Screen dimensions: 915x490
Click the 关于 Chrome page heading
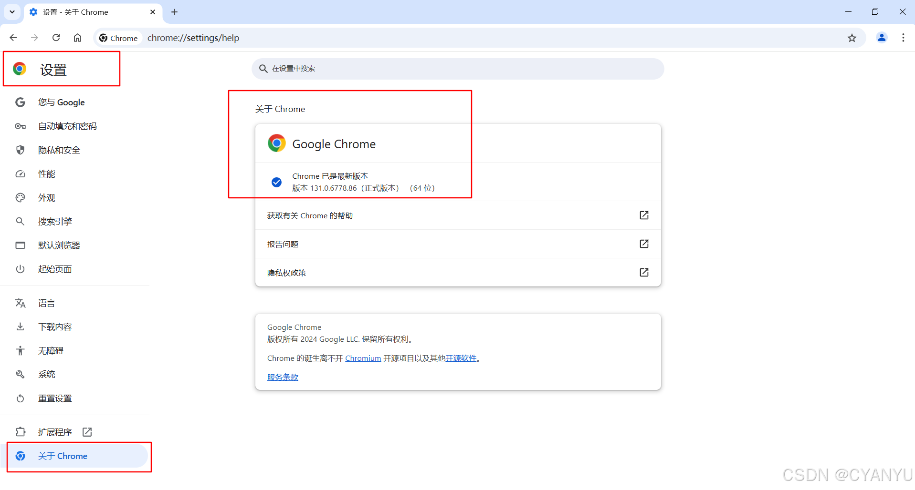point(280,109)
